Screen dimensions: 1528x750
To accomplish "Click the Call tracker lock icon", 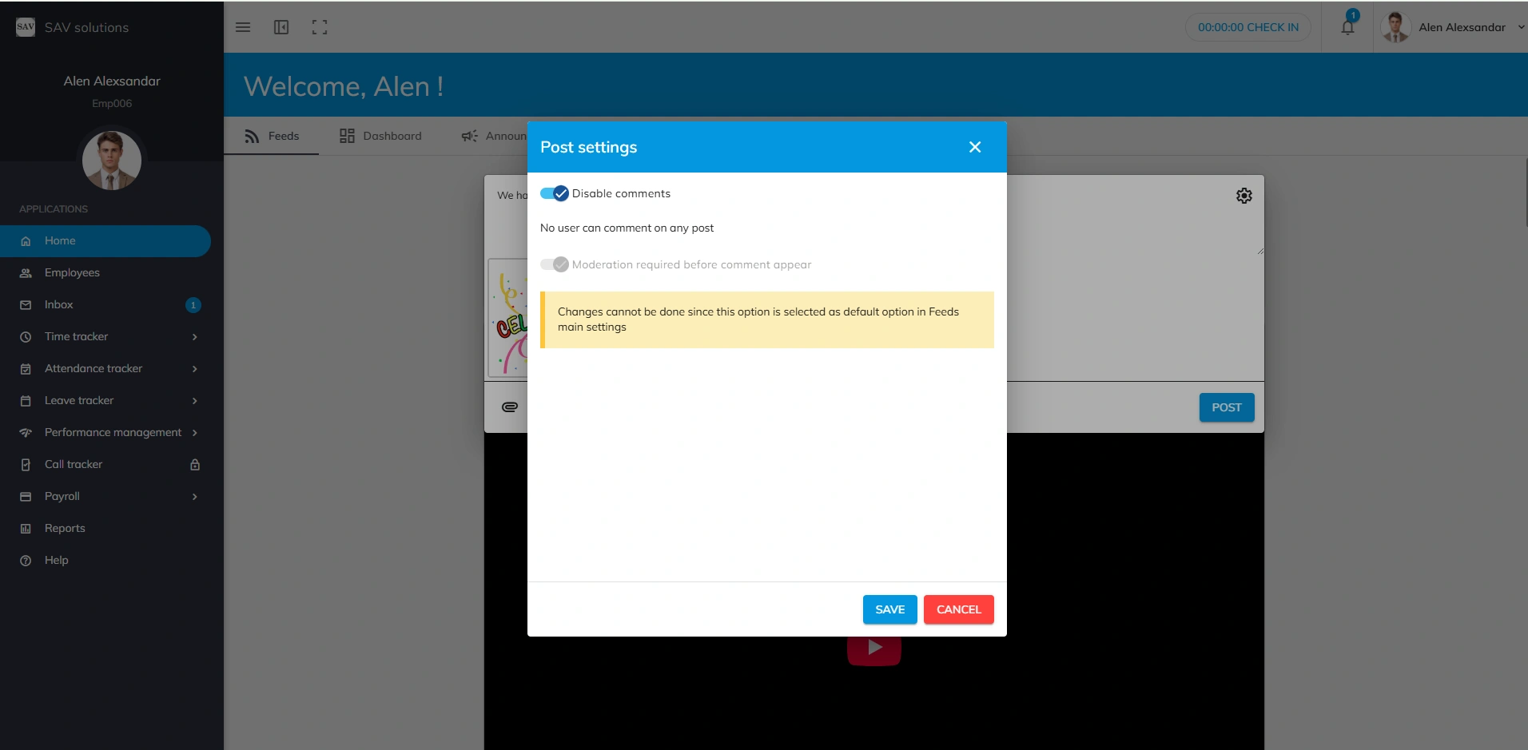I will [x=195, y=465].
